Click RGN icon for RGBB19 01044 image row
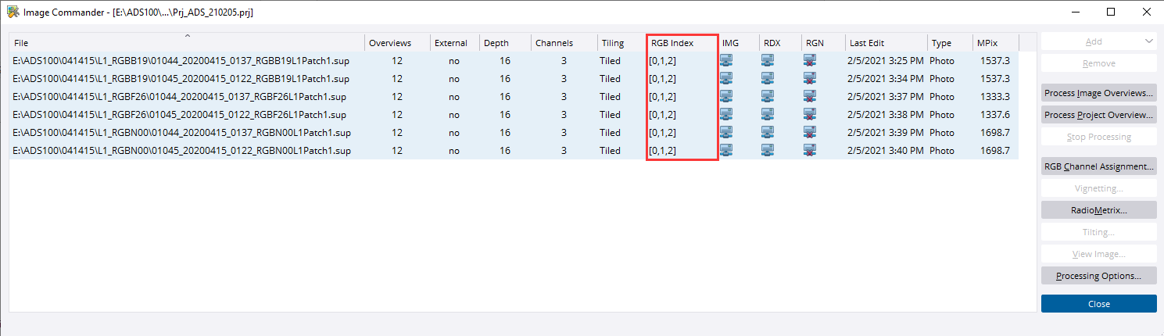Image resolution: width=1164 pixels, height=336 pixels. (810, 61)
